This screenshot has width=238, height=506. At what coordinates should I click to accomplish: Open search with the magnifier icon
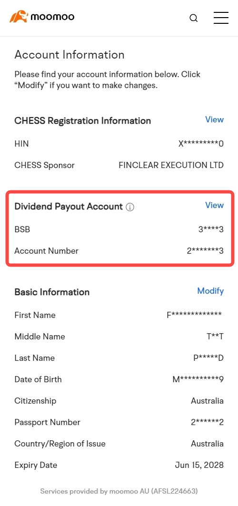[x=194, y=18]
